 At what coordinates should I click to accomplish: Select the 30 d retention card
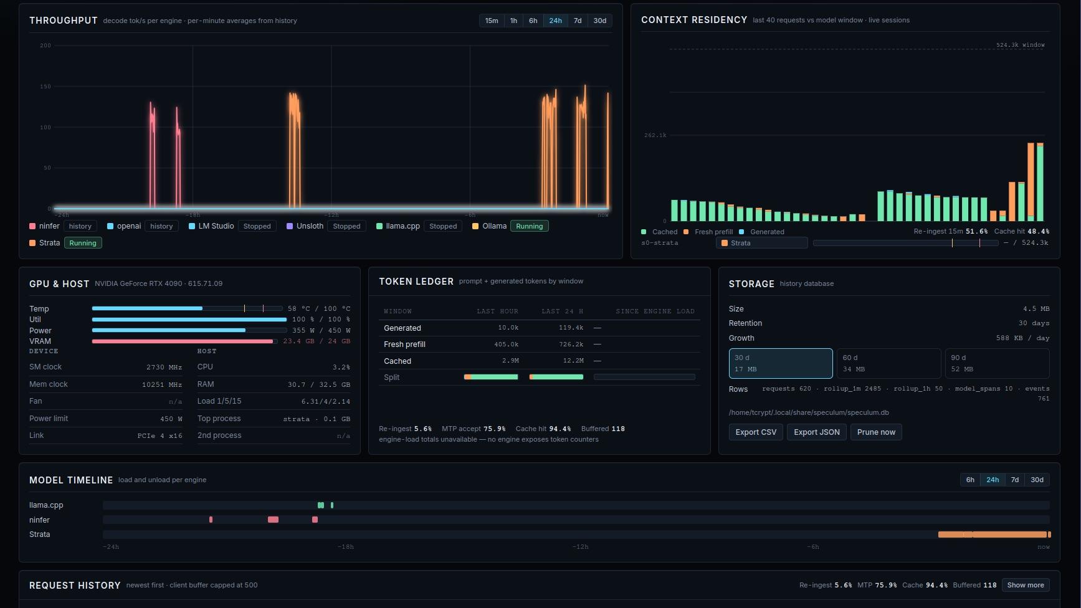point(781,363)
